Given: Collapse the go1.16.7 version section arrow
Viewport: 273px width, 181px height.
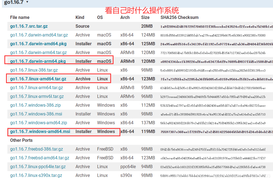Looking at the screenshot, I should click(27, 2).
